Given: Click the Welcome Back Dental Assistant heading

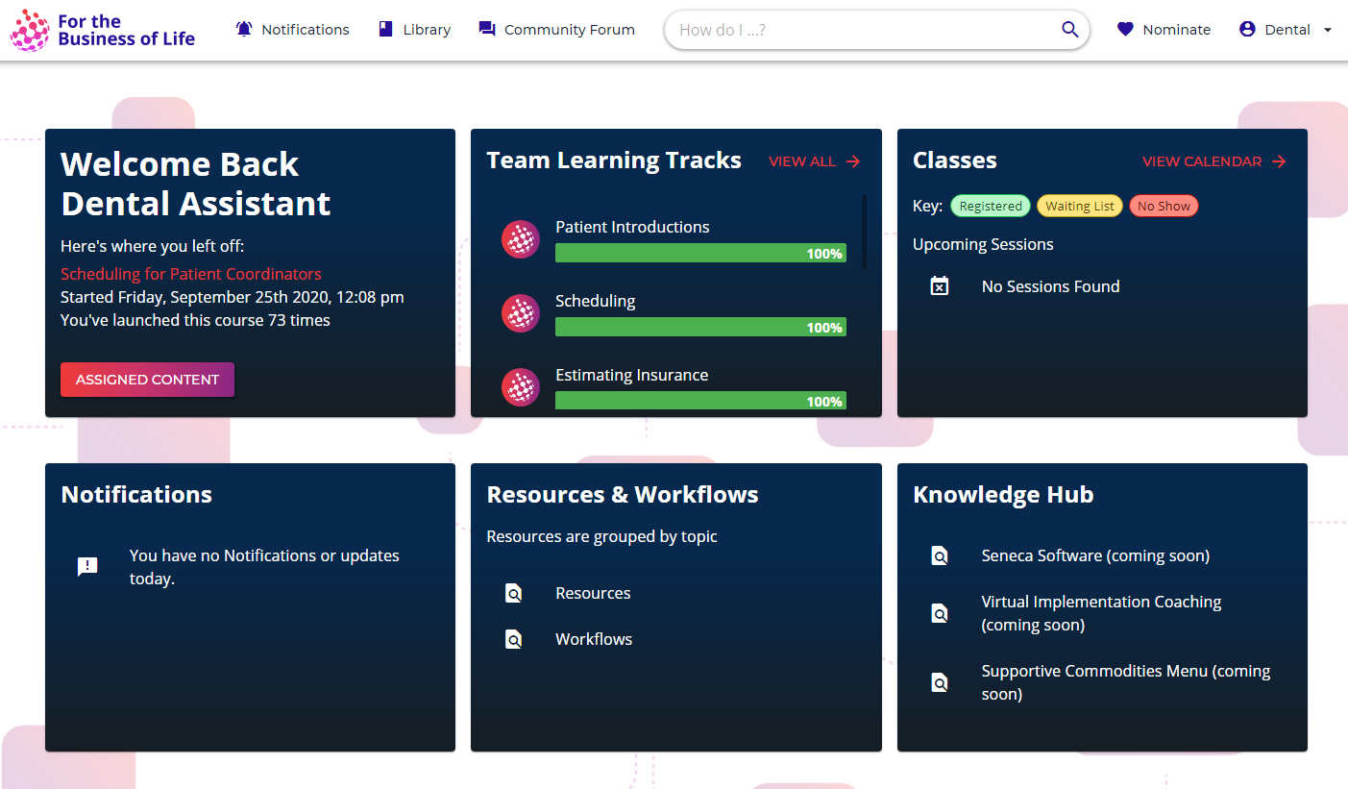Looking at the screenshot, I should point(195,184).
